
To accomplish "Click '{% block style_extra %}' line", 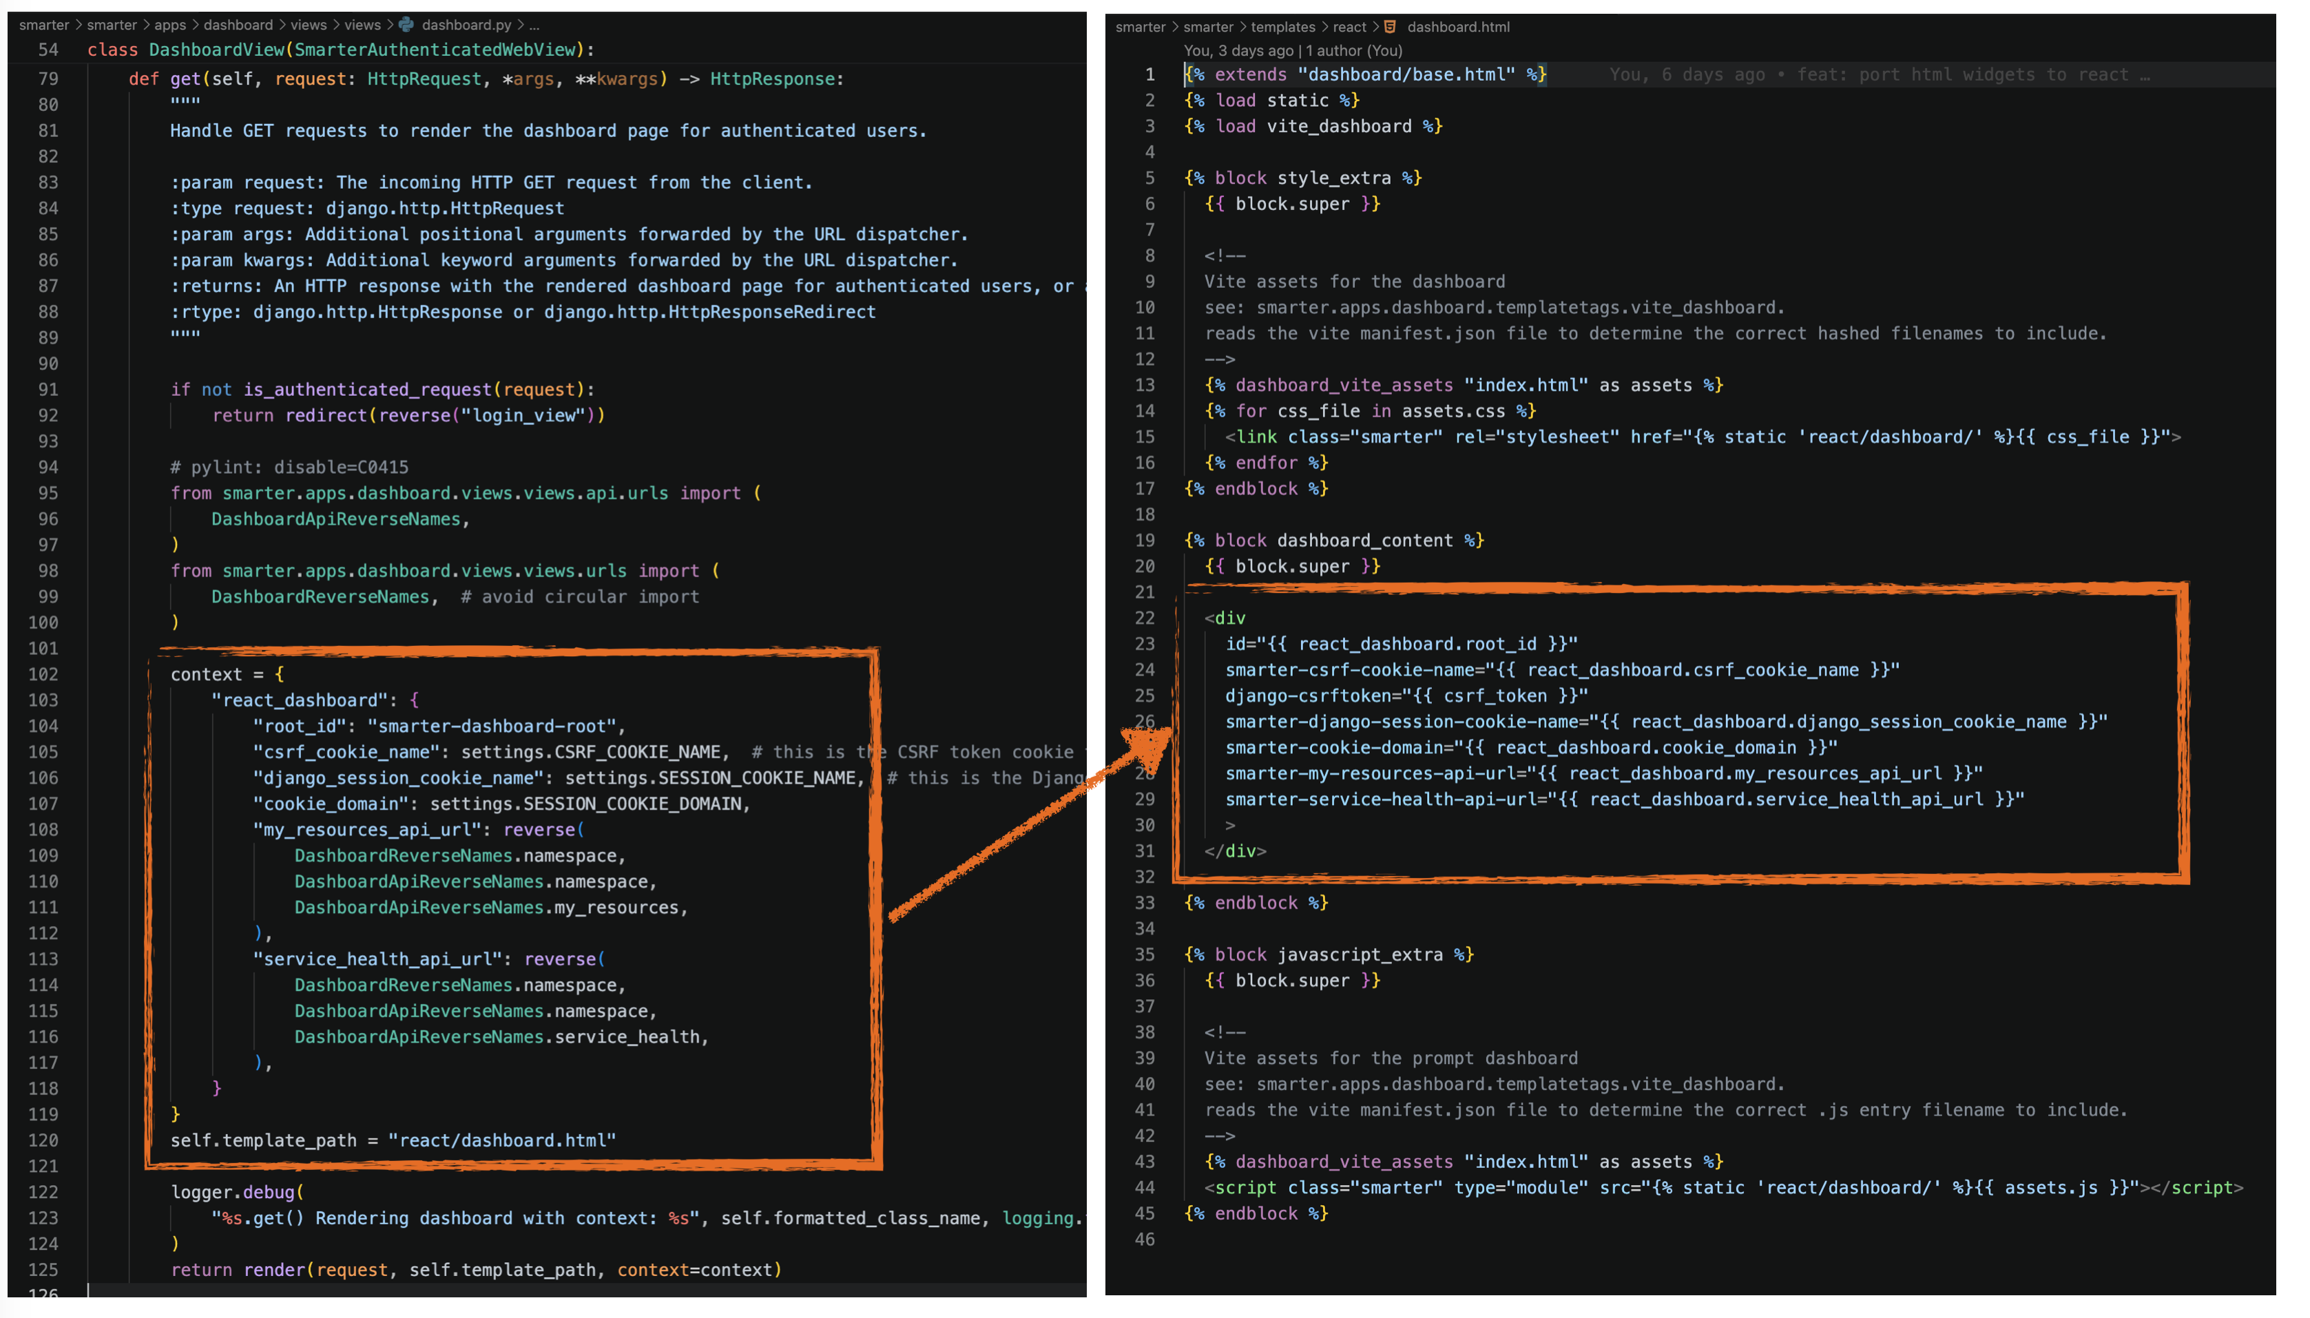I will point(1302,178).
